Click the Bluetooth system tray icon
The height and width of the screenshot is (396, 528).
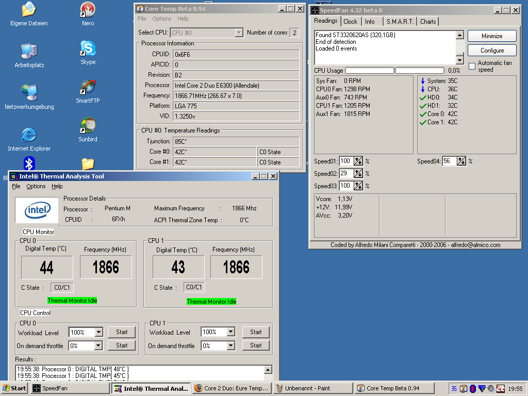472,389
